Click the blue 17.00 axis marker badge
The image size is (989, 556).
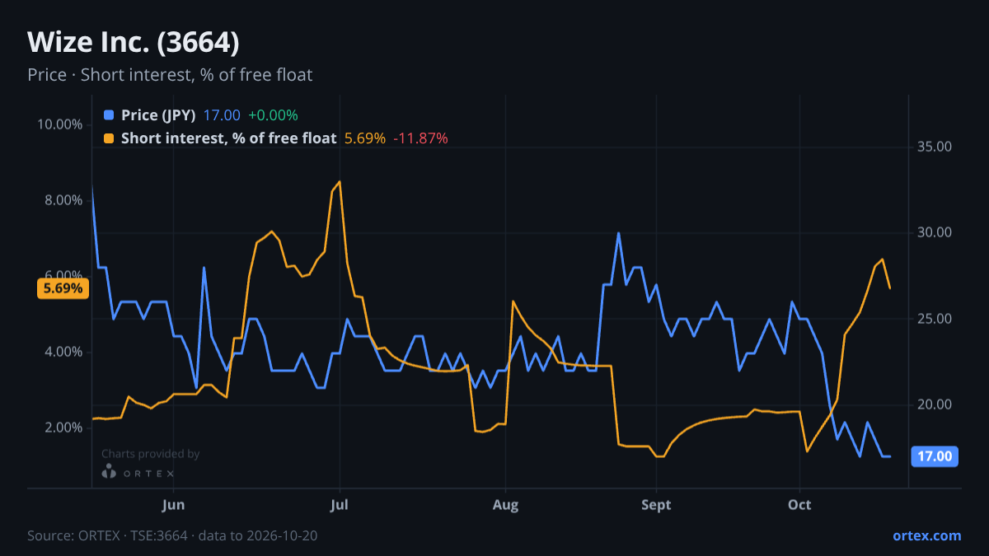coord(935,456)
